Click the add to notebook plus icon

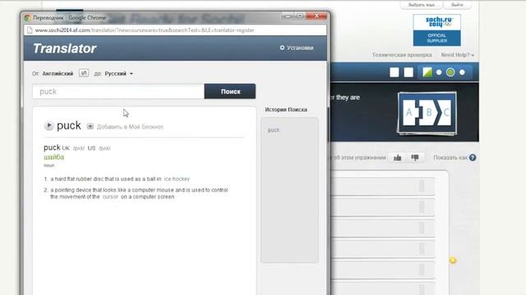tap(90, 126)
